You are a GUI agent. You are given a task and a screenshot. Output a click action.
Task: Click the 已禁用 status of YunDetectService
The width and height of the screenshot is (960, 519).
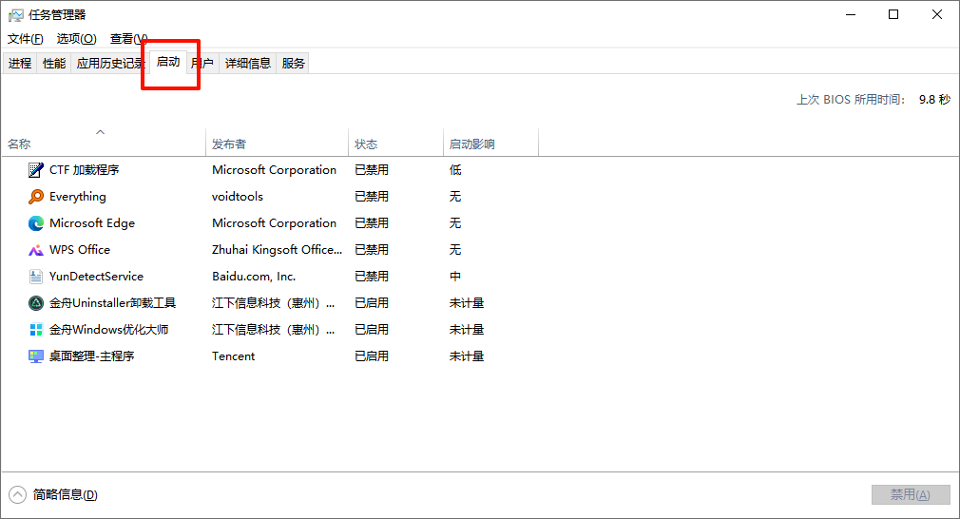tap(372, 277)
